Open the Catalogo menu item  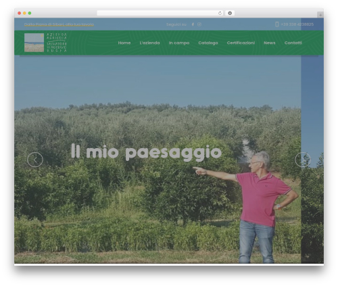[208, 43]
